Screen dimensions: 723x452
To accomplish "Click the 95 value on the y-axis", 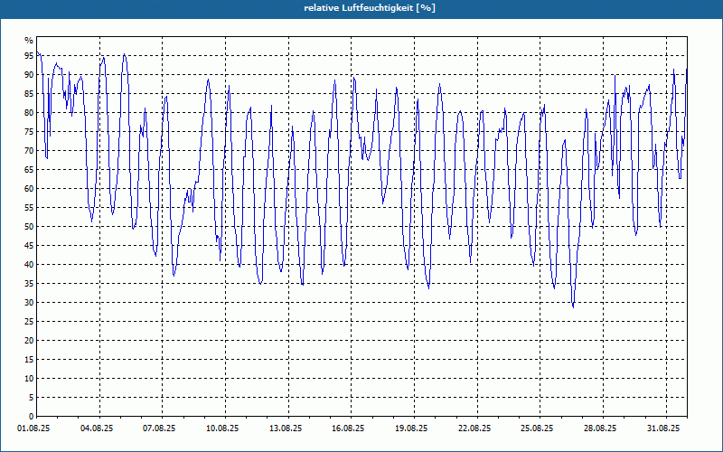I will pos(29,56).
